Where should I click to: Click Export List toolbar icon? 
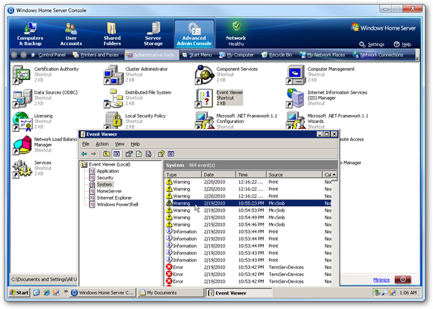[148, 154]
